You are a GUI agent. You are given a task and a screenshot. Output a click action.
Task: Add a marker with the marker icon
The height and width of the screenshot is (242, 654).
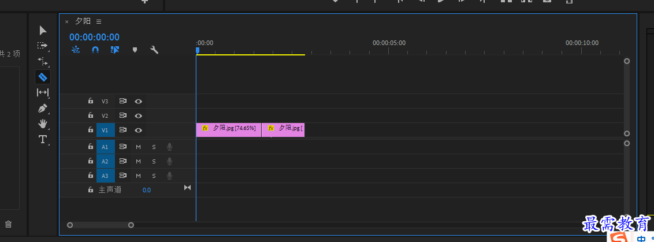(x=135, y=50)
